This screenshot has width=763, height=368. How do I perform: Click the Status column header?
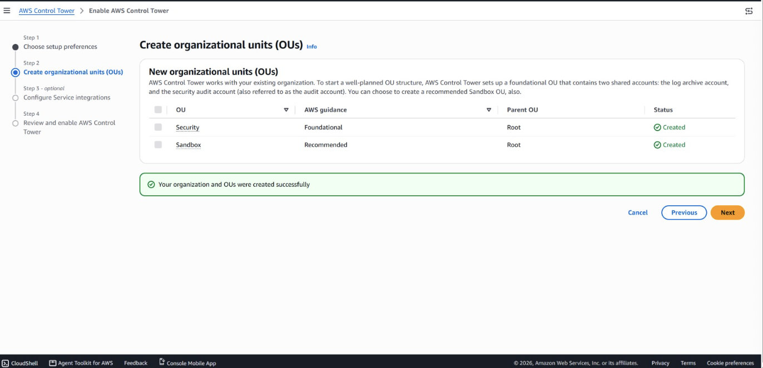(x=663, y=110)
